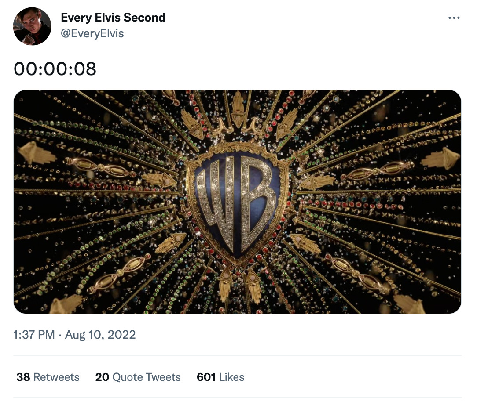View the 38 Retweets list
This screenshot has width=499, height=405.
coord(48,377)
